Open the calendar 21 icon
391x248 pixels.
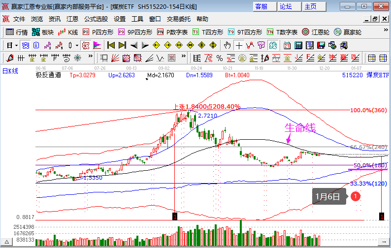pyautogui.click(x=287, y=45)
